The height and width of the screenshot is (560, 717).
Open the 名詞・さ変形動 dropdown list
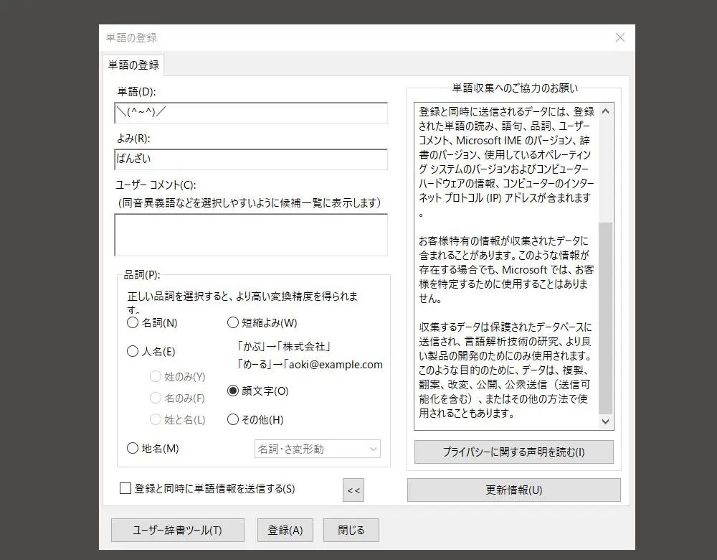[318, 449]
